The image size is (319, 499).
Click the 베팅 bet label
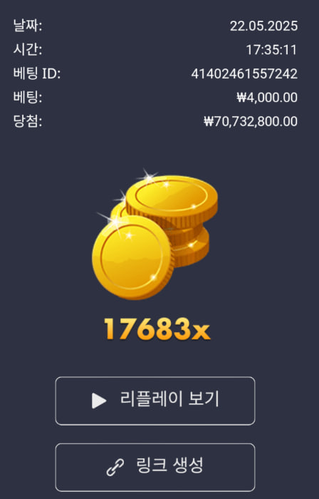click(x=28, y=98)
